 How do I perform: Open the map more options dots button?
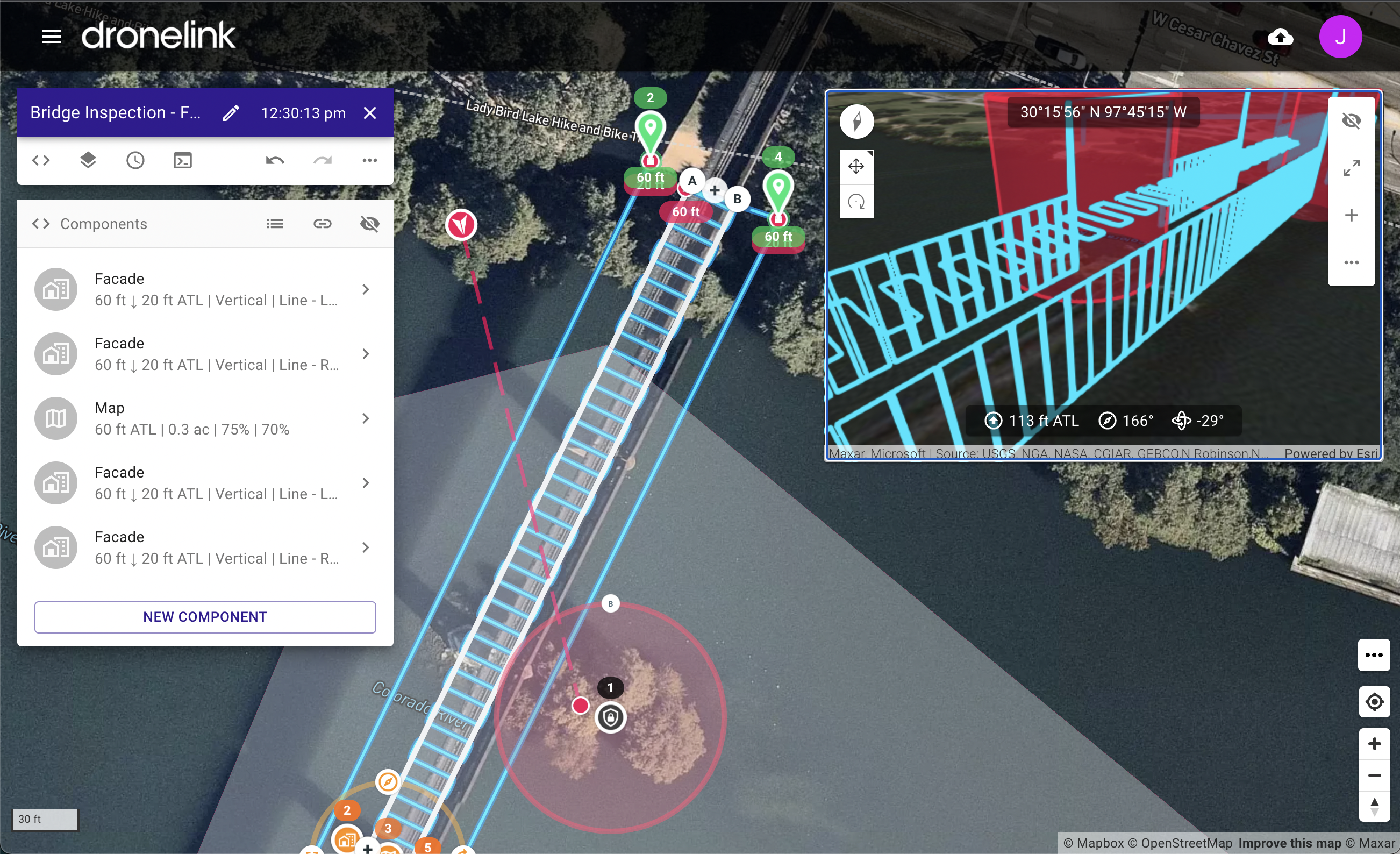(1374, 655)
